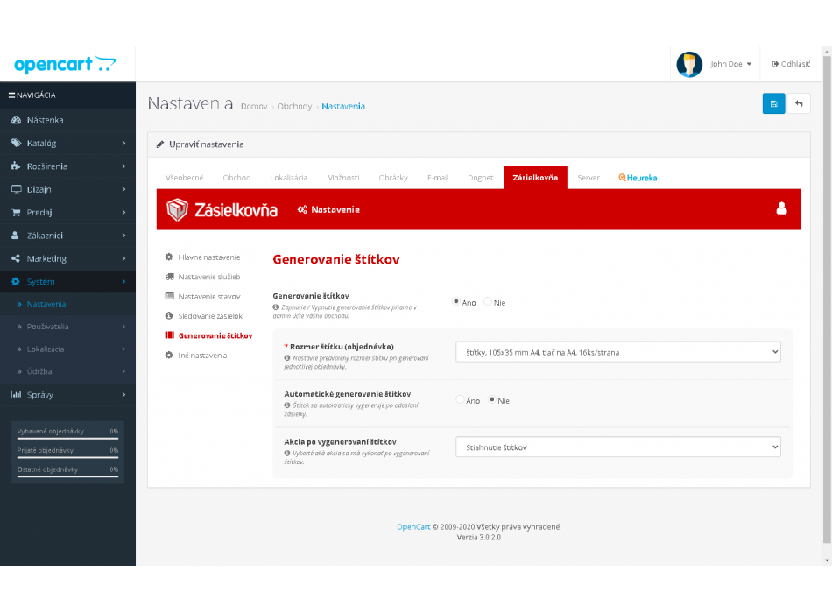832x613 pixels.
Task: Click the Nastavenie stavov list icon
Action: (x=169, y=296)
